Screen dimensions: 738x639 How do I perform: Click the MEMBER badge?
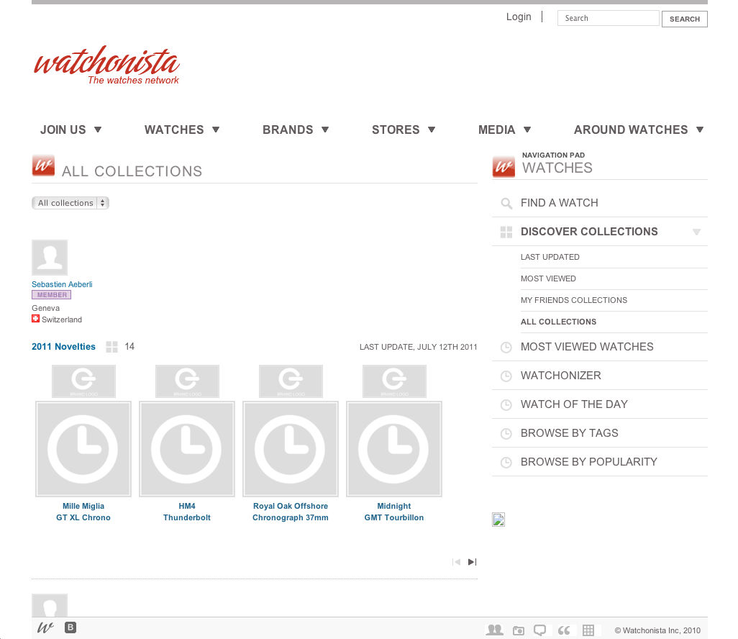51,295
